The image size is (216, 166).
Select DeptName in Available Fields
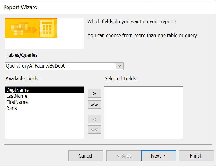pyautogui.click(x=45, y=90)
